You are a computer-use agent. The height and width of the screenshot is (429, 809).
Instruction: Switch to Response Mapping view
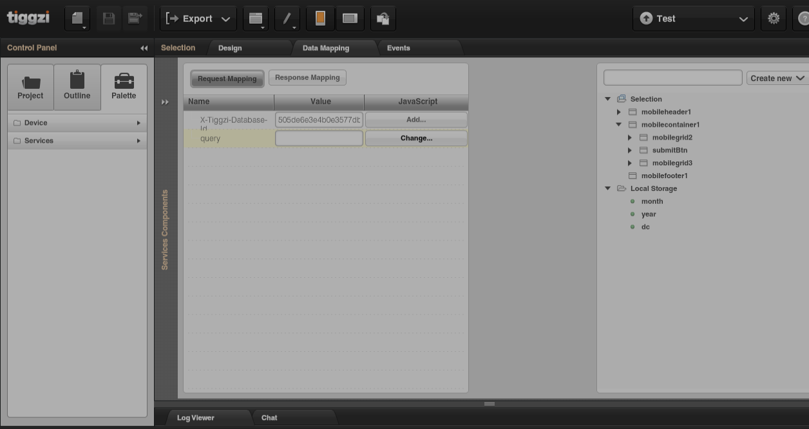307,78
